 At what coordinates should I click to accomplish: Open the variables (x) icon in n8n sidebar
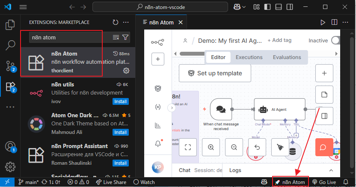coord(158,107)
